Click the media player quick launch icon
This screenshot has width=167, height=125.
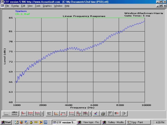point(41,122)
